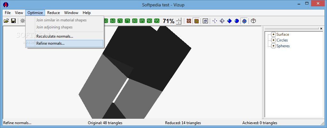Switch to wireframe diamond display mode

(x=222, y=21)
